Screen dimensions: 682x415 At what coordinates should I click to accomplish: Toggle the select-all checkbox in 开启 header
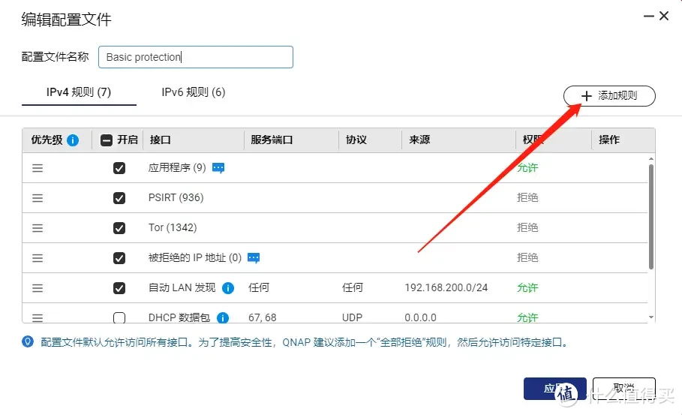(x=107, y=140)
